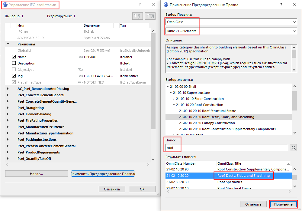Click Tag value F3C00FF4-1F72-4...
This screenshot has height=211, width=302.
pos(98,76)
